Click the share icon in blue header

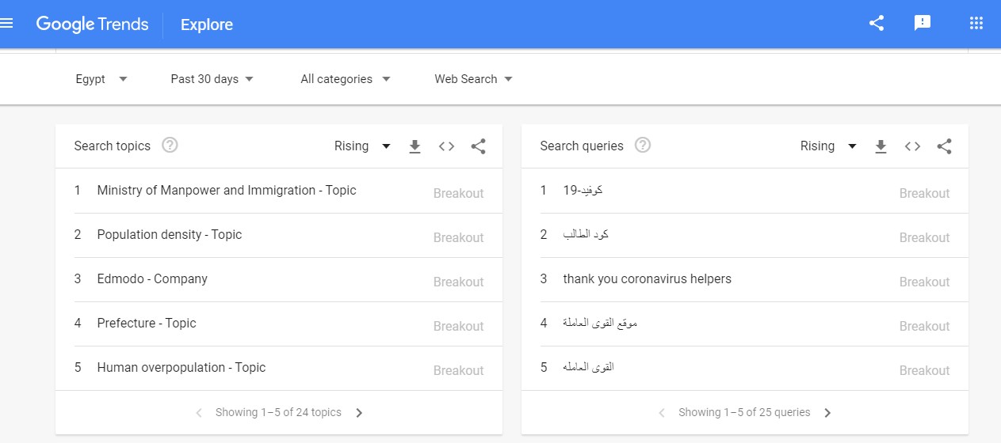click(x=877, y=24)
